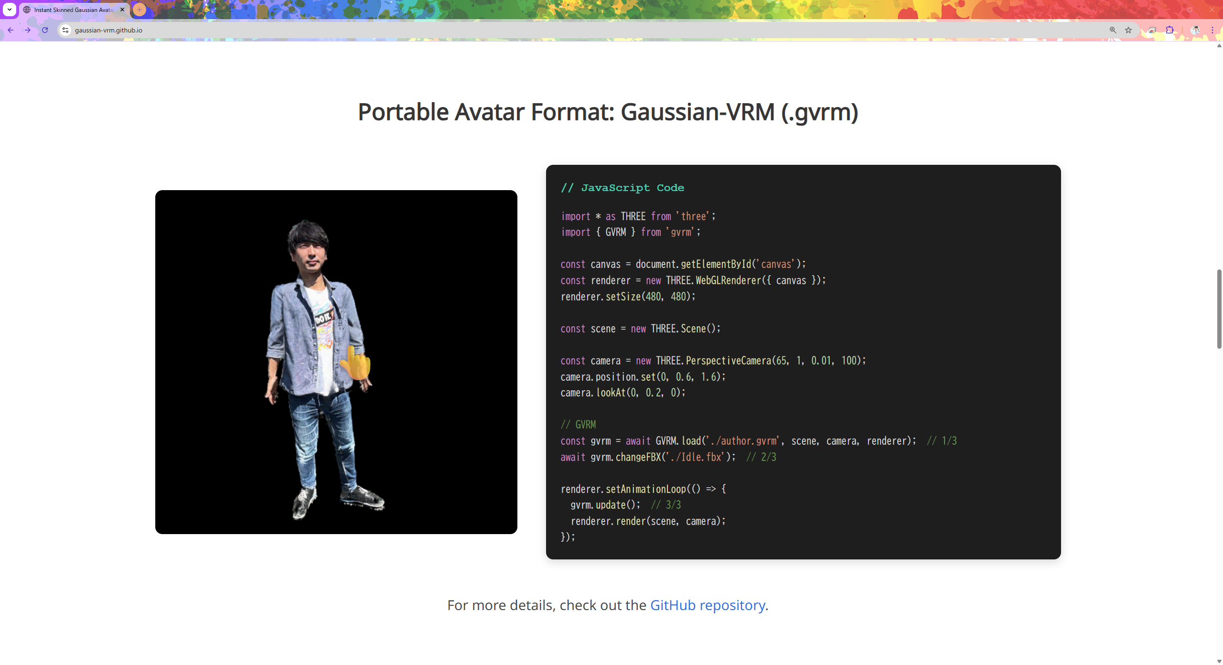Reload the gaussian-vrm.github.io page
This screenshot has height=665, width=1223.
(44, 30)
